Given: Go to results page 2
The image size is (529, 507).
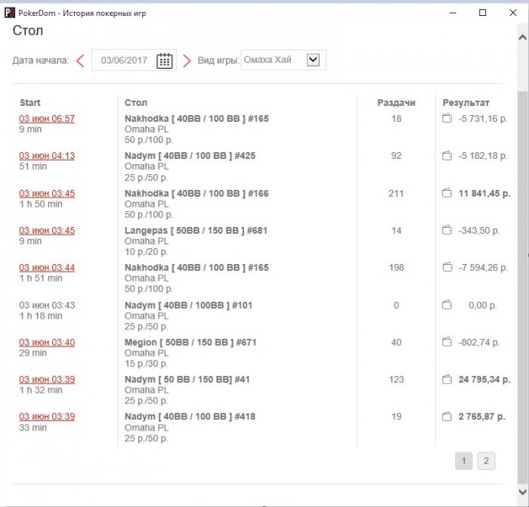Looking at the screenshot, I should tap(486, 461).
